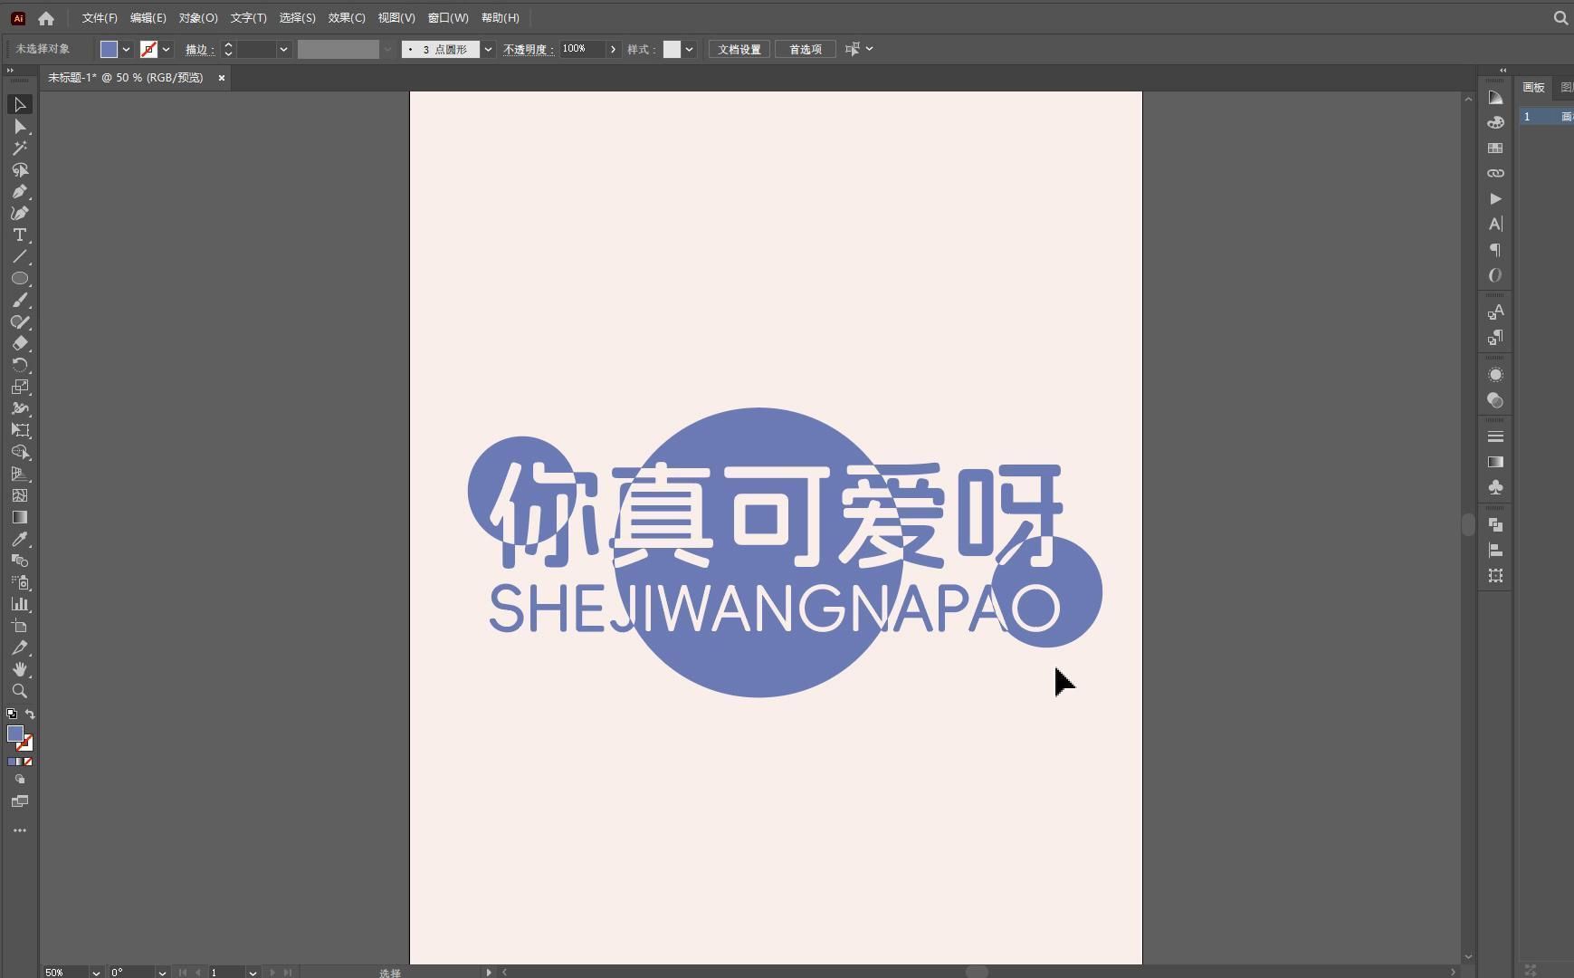Screen dimensions: 1574x978
Task: Click the 不透明度 link label
Action: [528, 50]
